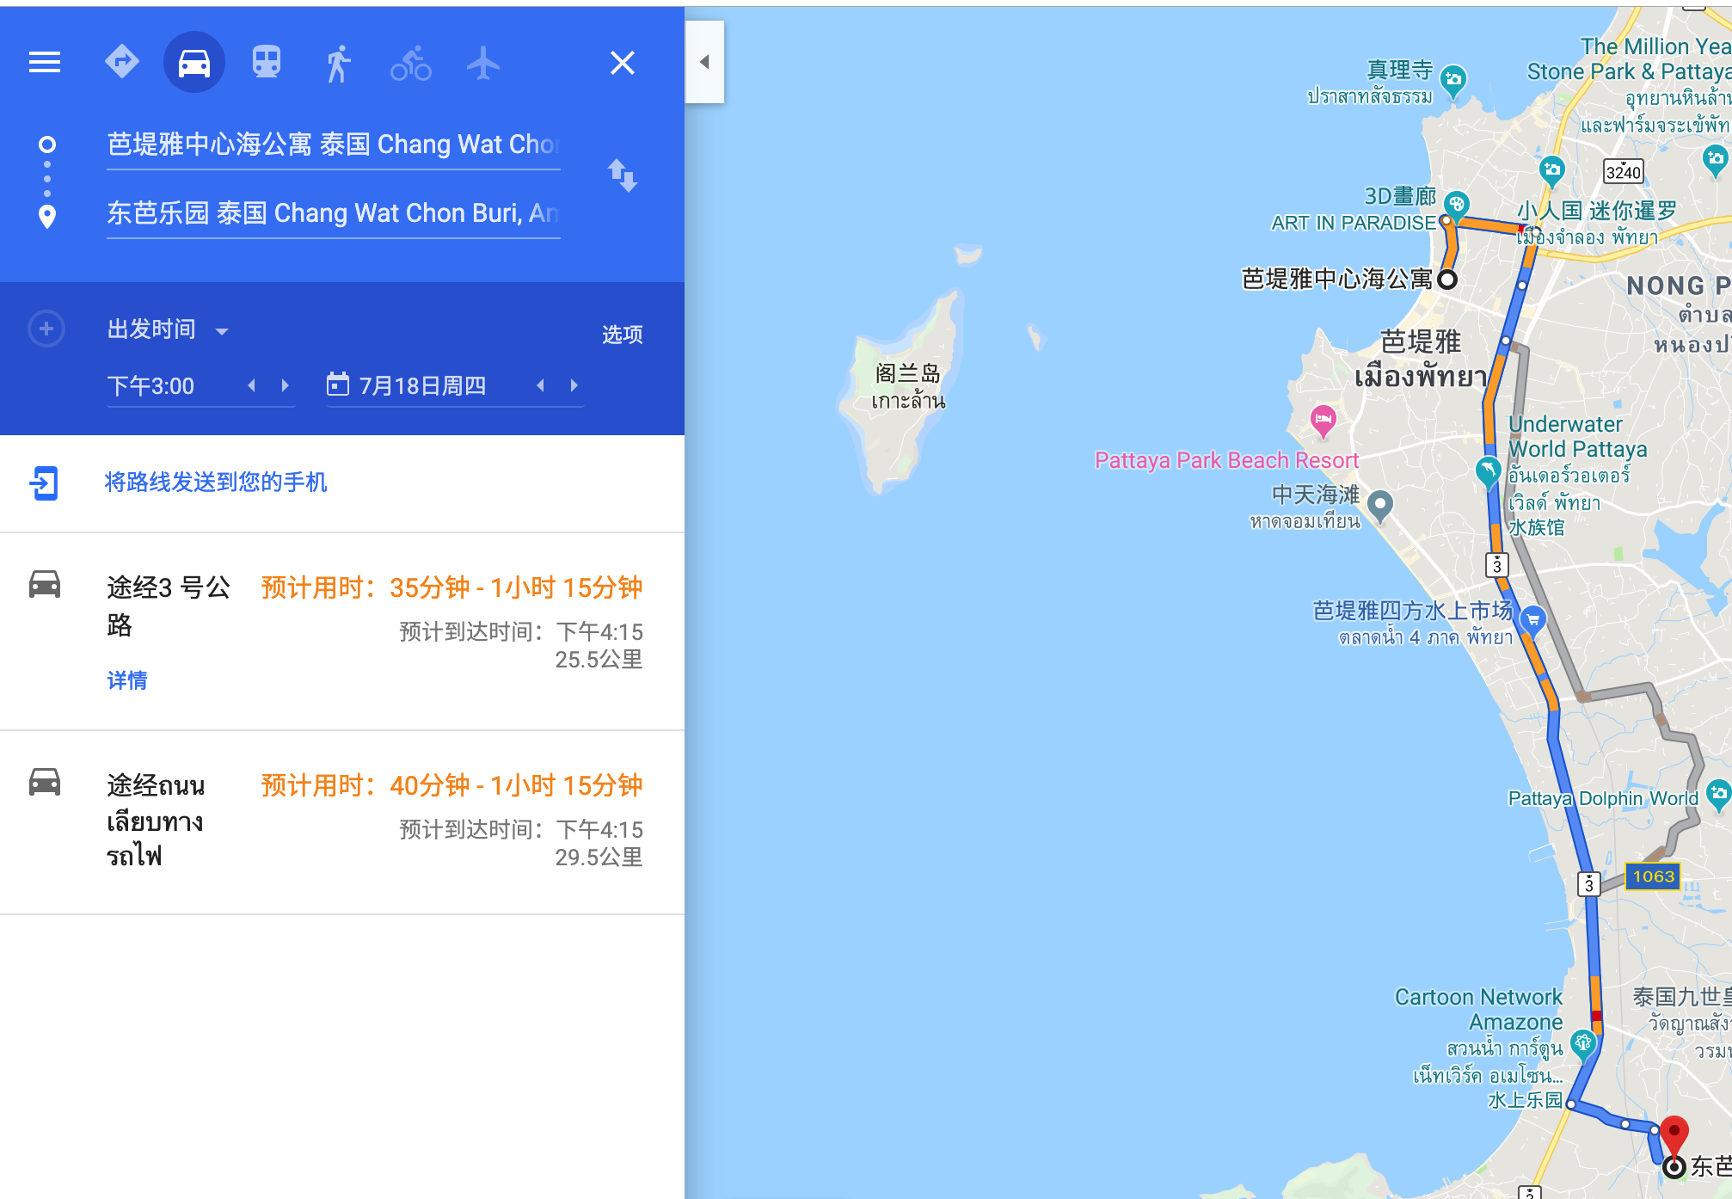Collapse the side panel arrow
Screen dimensions: 1732x1199
click(x=704, y=62)
